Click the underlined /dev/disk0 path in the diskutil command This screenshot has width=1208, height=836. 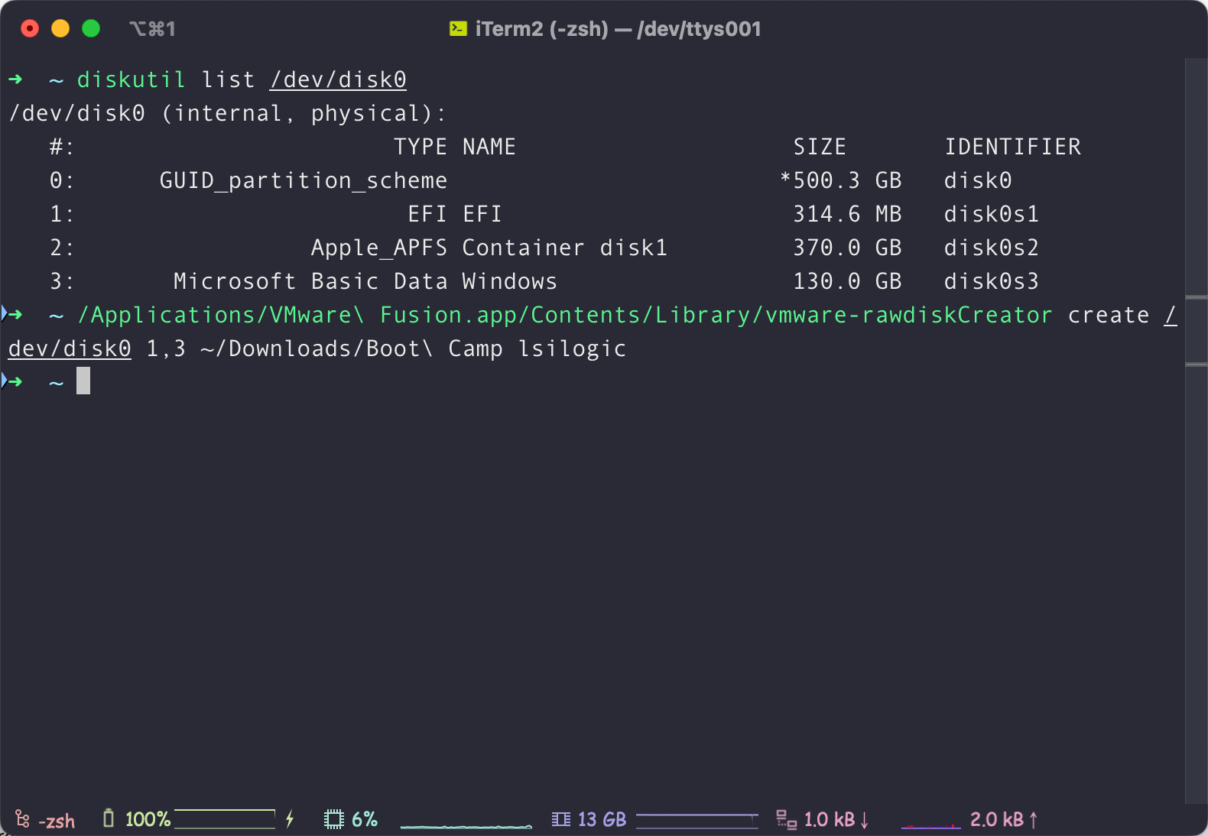(338, 79)
